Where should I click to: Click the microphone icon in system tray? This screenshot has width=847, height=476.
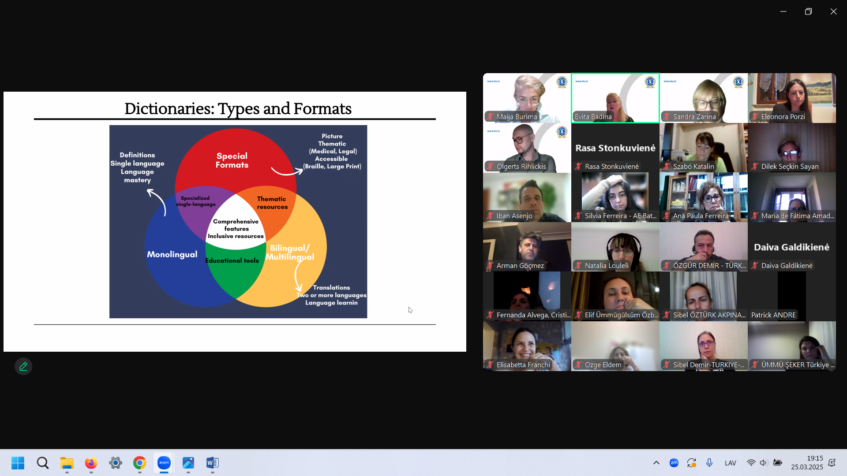click(709, 463)
